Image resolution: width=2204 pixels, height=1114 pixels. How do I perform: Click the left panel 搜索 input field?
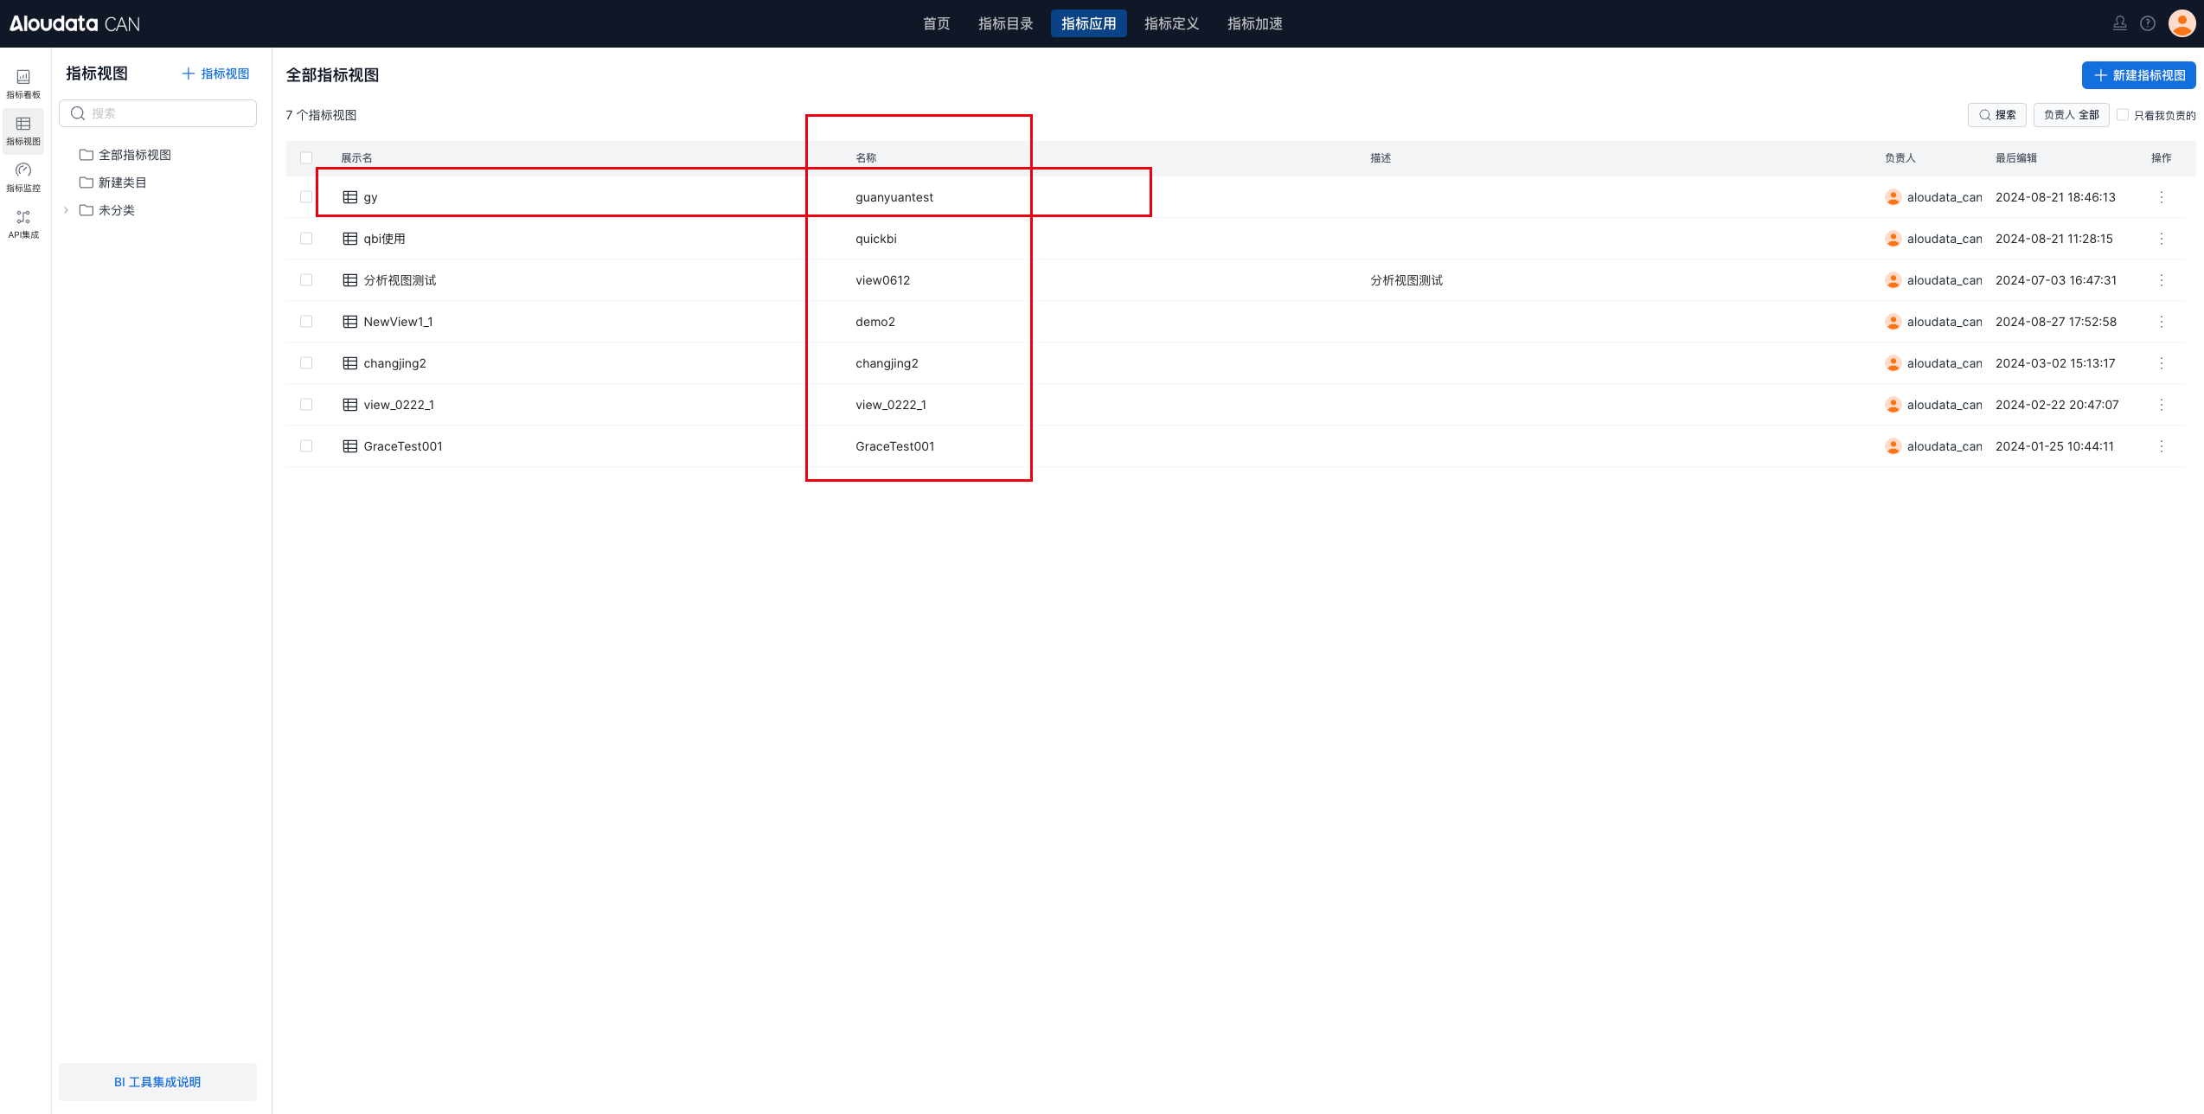tap(169, 113)
